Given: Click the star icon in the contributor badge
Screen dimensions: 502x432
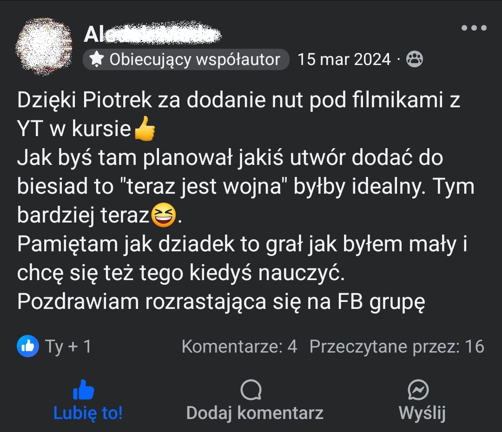Looking at the screenshot, I should [96, 59].
